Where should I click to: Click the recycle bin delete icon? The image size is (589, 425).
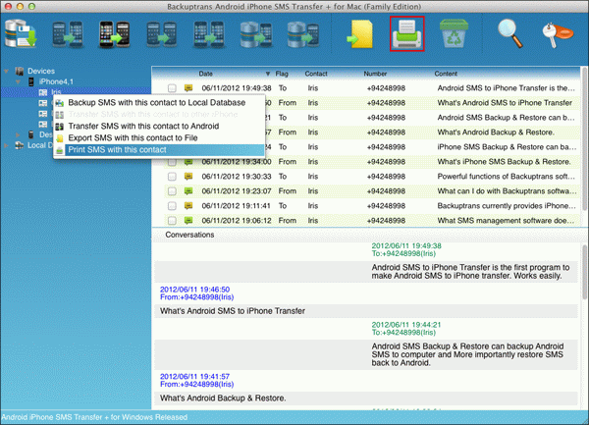tap(452, 32)
